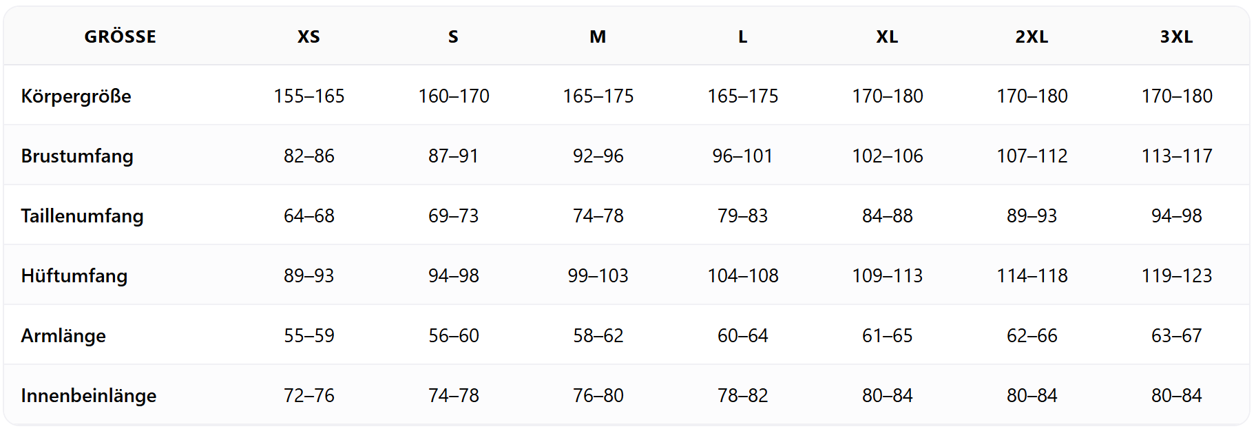The image size is (1256, 431).
Task: Select the L Innenbeinlänge value 78–82
Action: pos(742,395)
